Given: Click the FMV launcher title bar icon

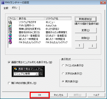Looking at the screenshot, I should (2, 2).
